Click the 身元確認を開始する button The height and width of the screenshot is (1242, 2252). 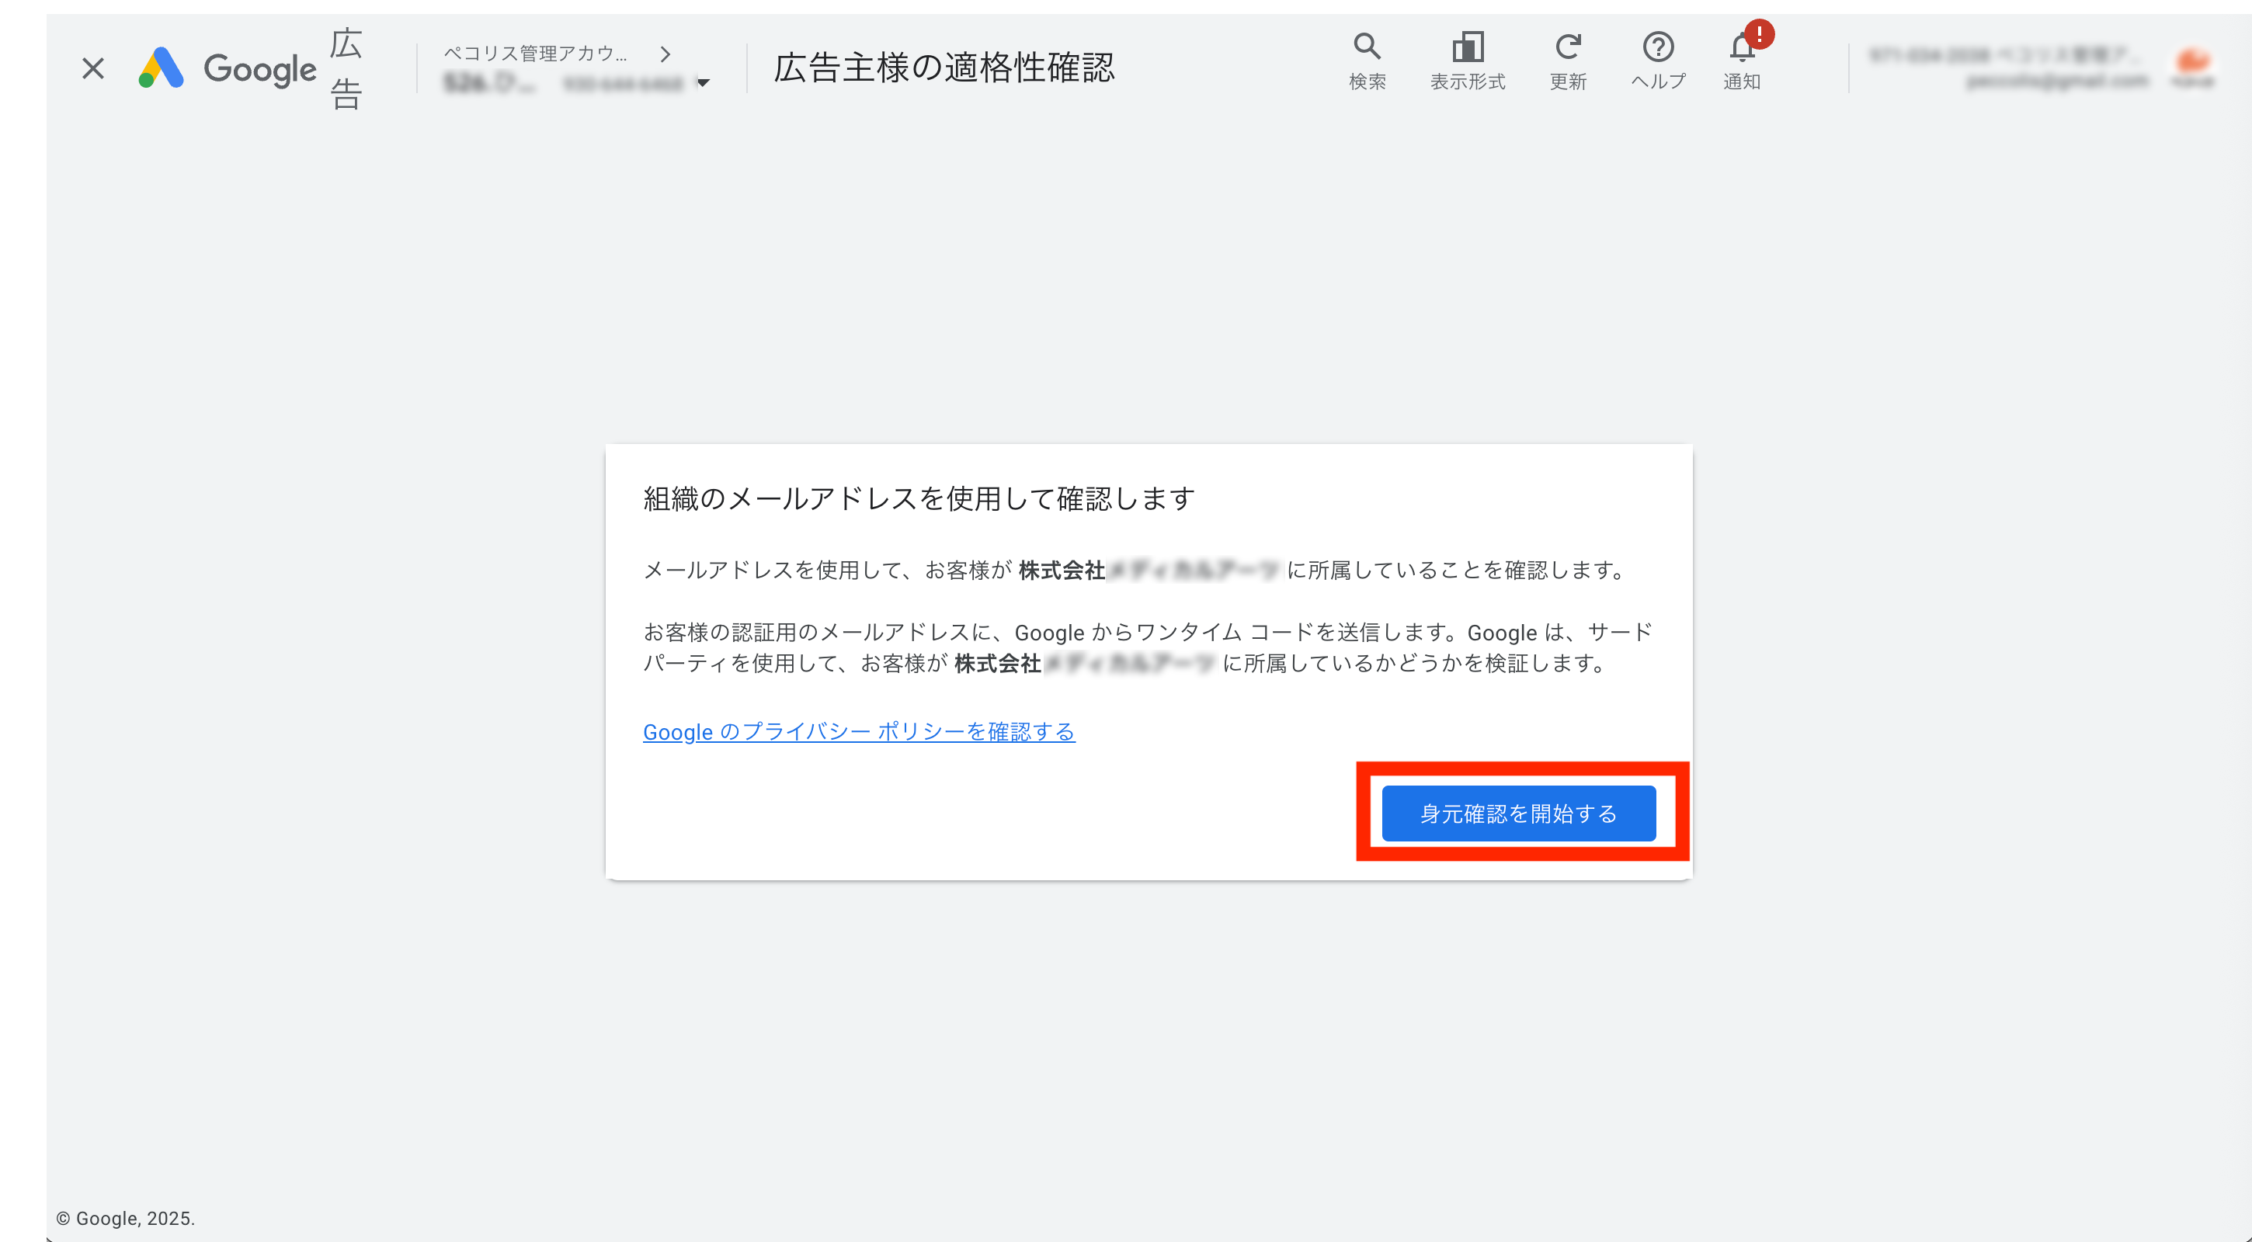pos(1518,813)
